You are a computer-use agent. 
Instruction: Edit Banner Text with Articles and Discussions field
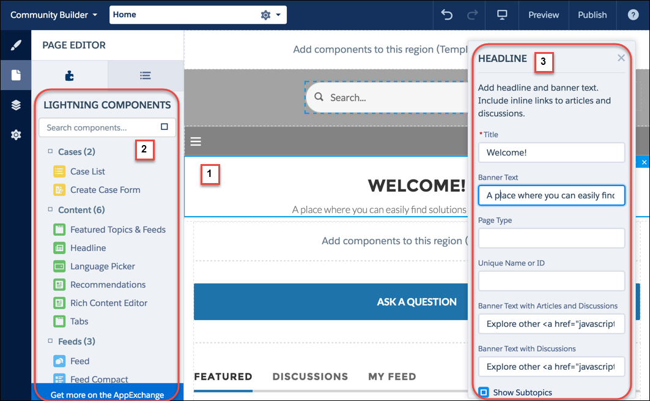[552, 324]
